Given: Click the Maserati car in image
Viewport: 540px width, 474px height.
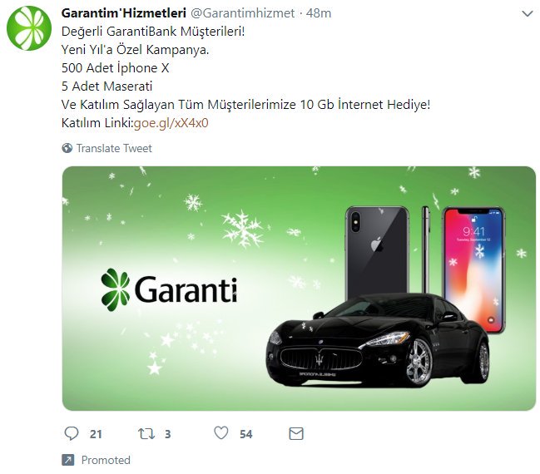Looking at the screenshot, I should pyautogui.click(x=378, y=340).
